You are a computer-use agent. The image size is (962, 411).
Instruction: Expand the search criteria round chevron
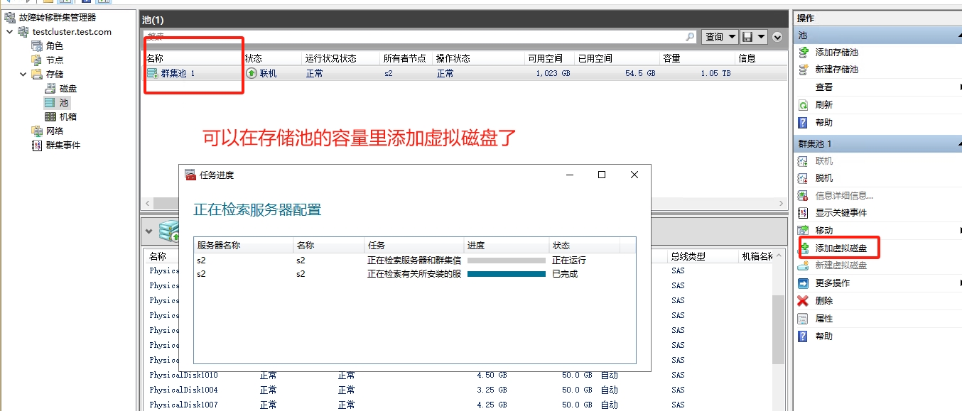click(x=777, y=37)
